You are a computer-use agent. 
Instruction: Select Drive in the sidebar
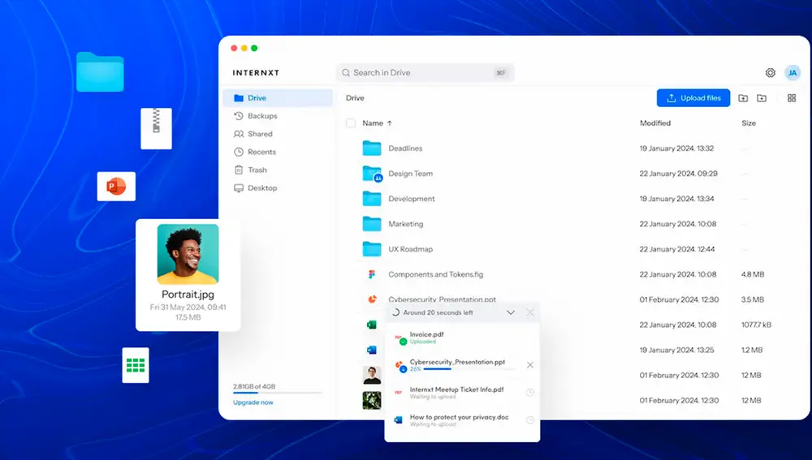tap(278, 98)
